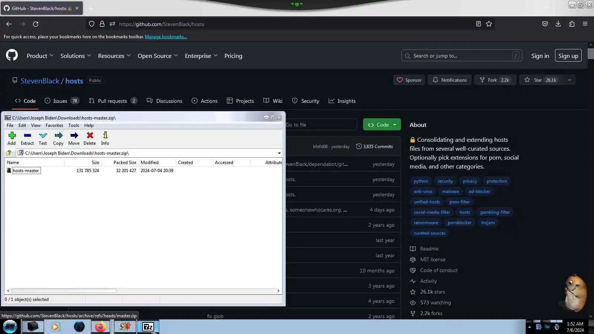Click the Sponsor button
This screenshot has height=334, width=594.
pyautogui.click(x=409, y=80)
